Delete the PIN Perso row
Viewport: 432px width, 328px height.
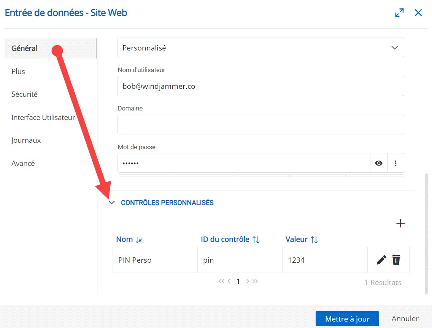396,260
